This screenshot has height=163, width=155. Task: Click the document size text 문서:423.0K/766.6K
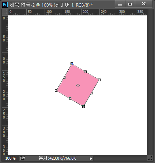pos(57,158)
